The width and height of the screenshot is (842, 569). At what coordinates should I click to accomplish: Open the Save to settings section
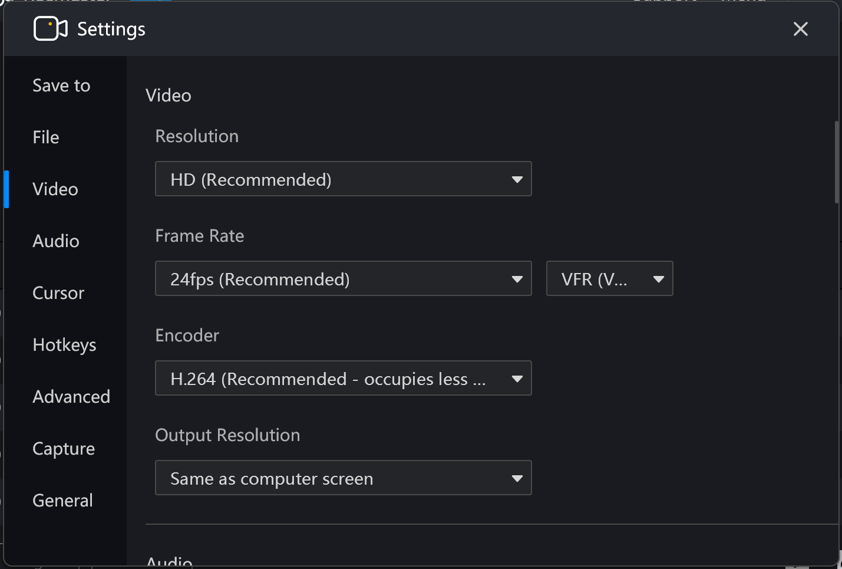pos(61,85)
